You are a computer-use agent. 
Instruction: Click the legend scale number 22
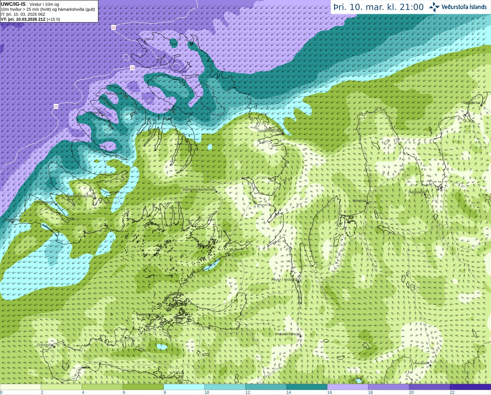tap(452, 393)
